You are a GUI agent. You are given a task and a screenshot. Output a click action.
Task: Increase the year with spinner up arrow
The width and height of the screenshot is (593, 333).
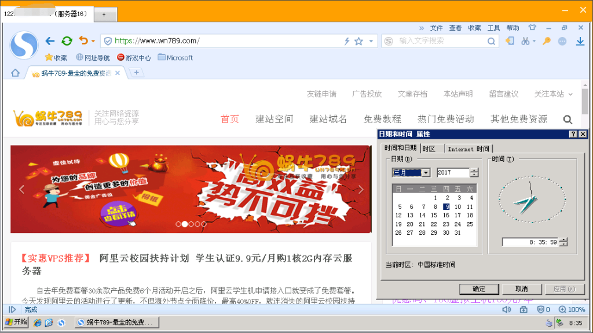[x=474, y=170]
